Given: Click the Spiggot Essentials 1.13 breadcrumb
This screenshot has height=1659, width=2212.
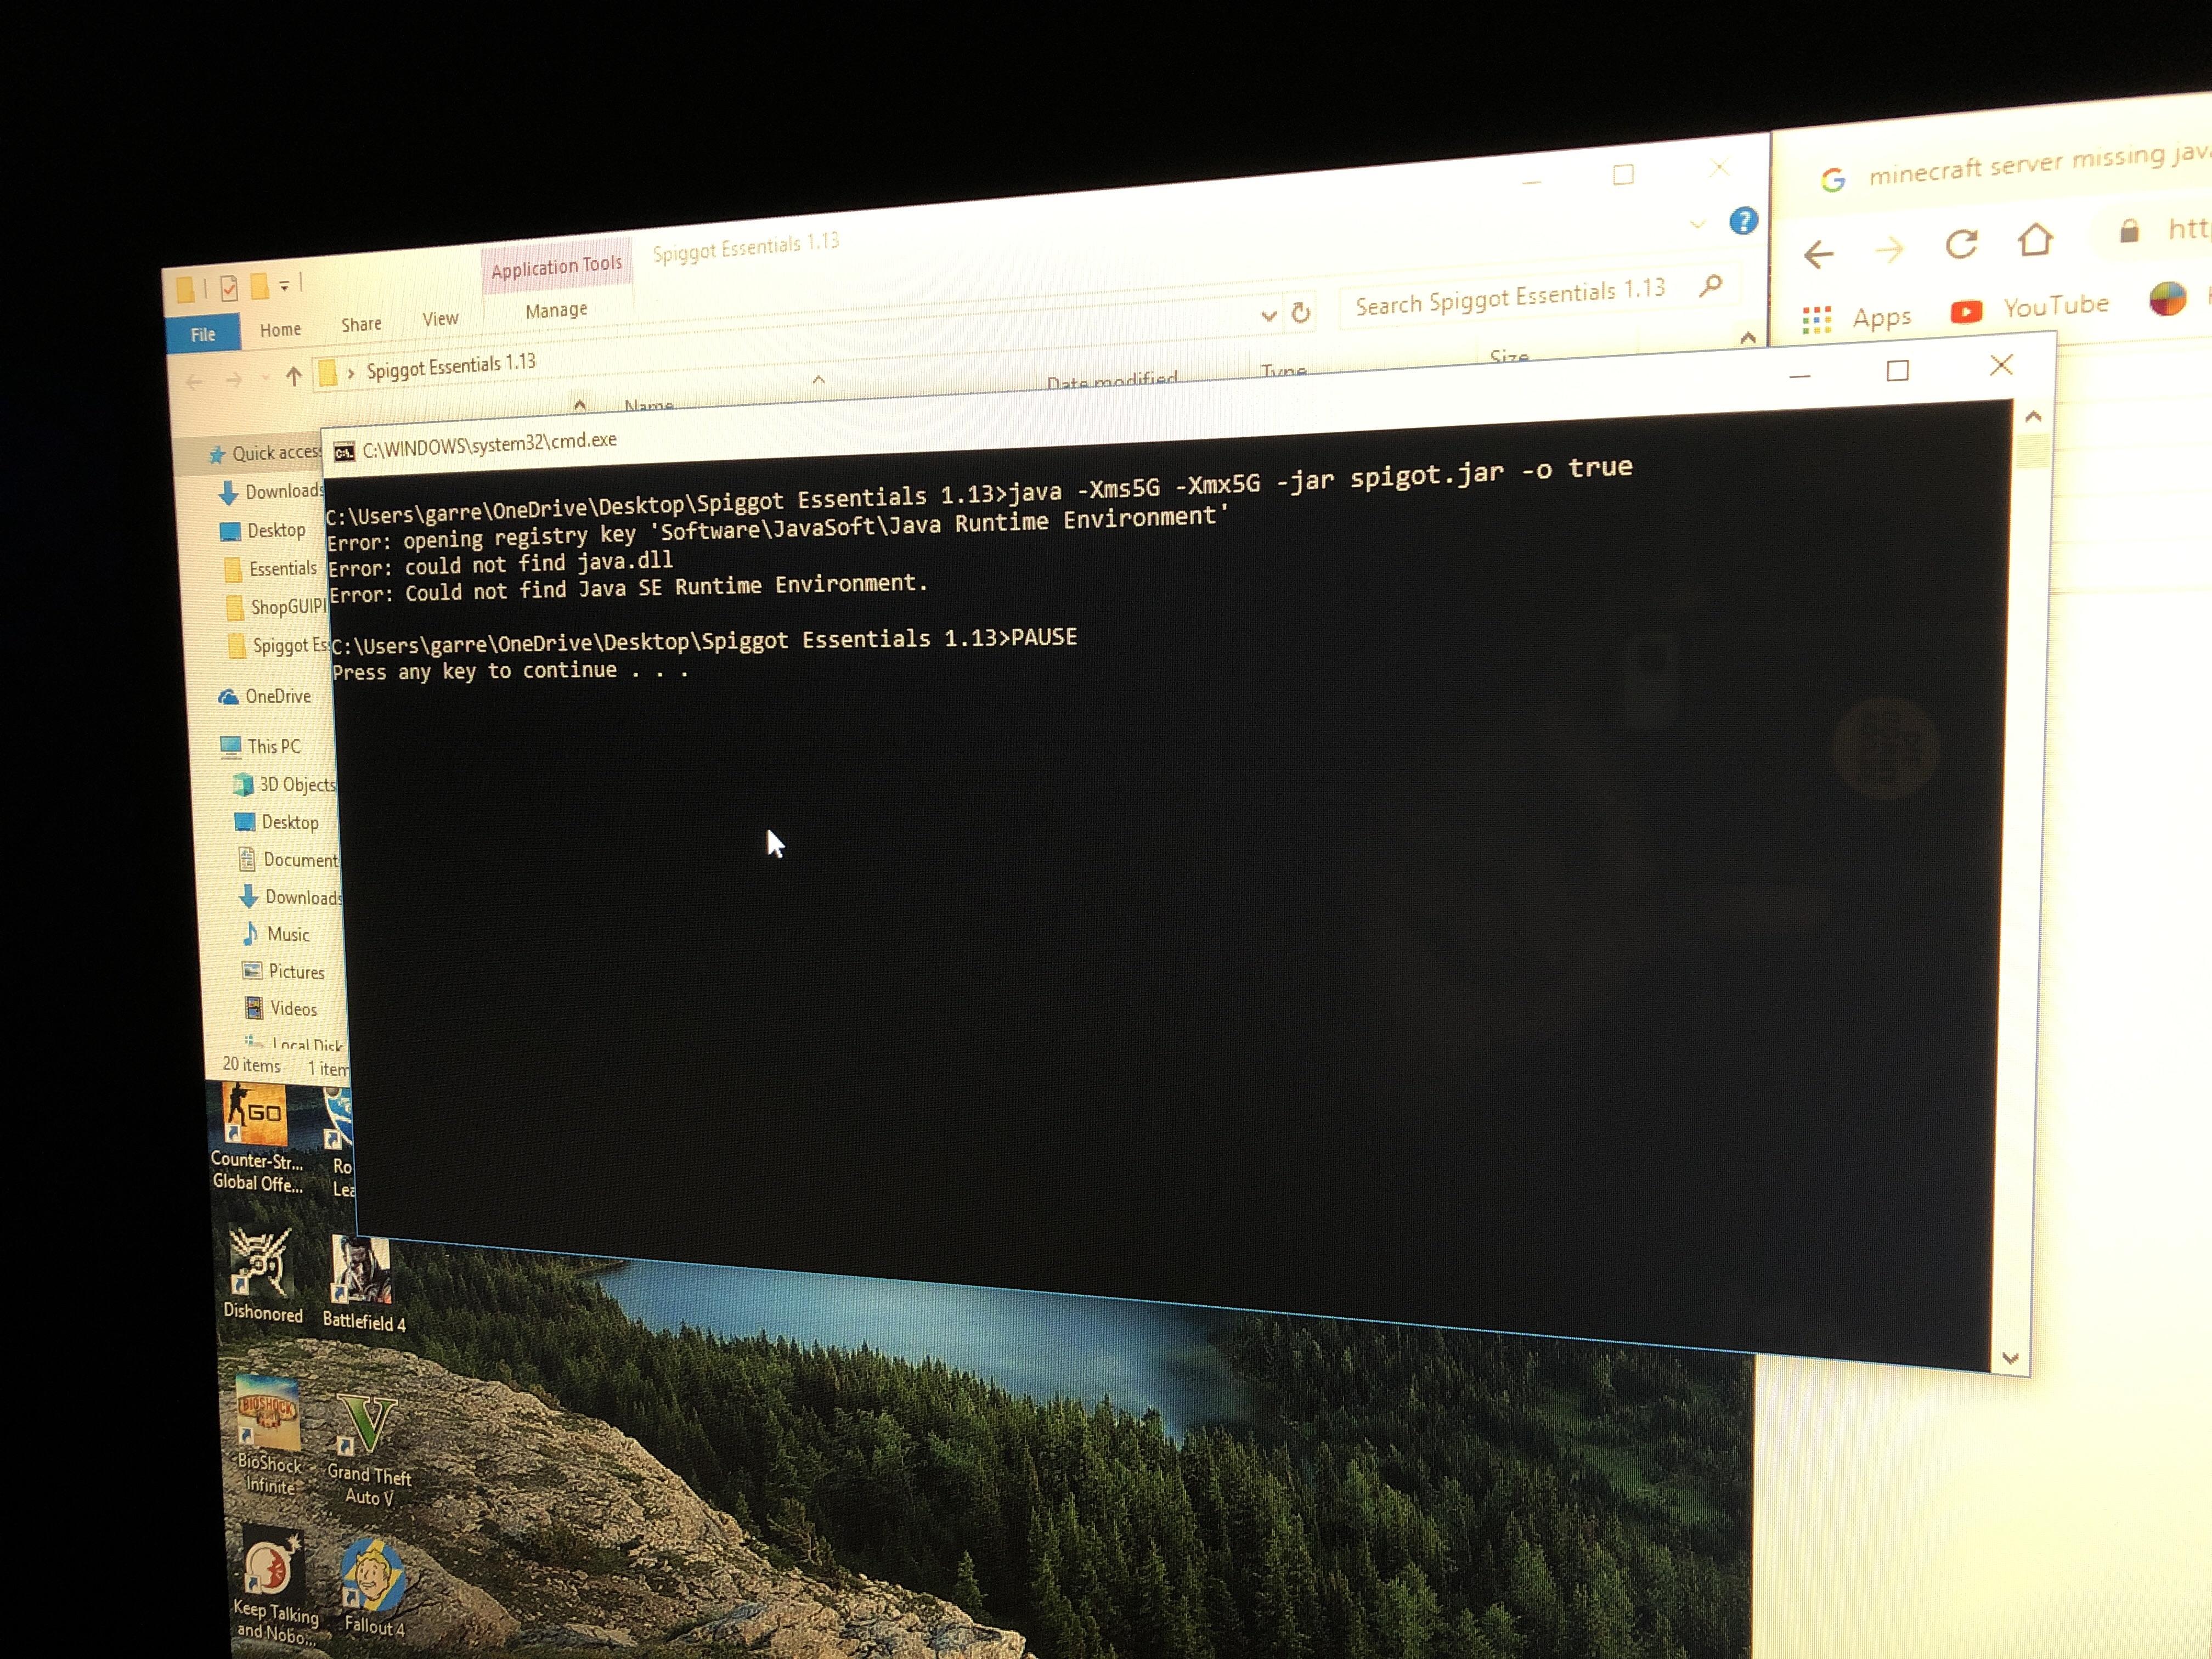Looking at the screenshot, I should [451, 365].
